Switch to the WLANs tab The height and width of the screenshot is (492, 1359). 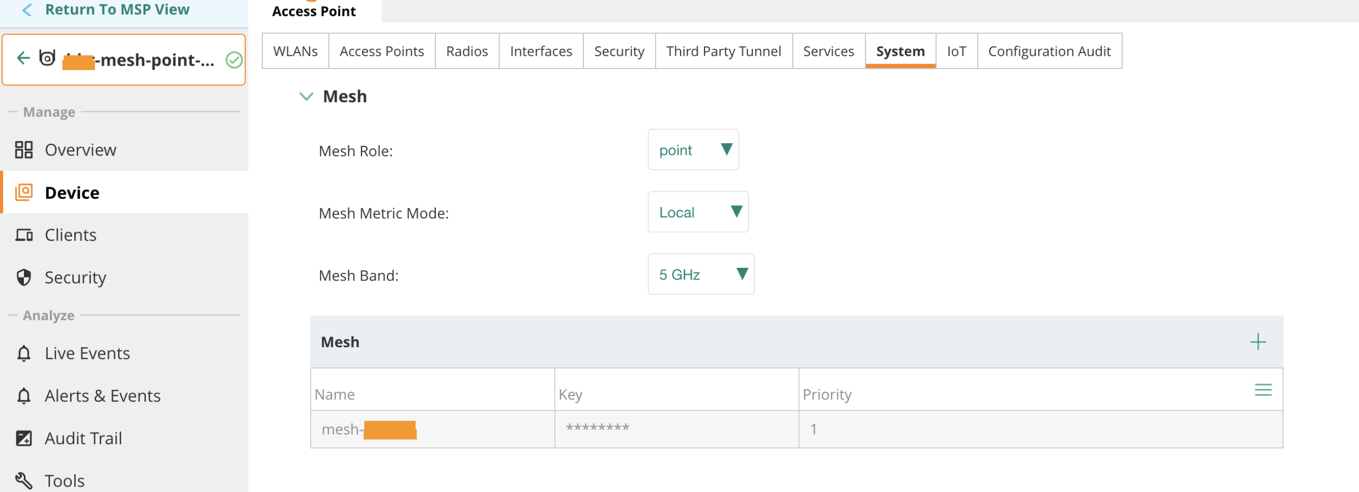click(295, 51)
